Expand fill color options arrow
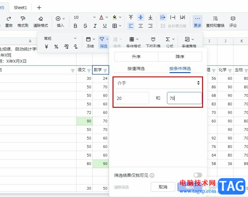This screenshot has width=248, height=197. (x=120, y=17)
